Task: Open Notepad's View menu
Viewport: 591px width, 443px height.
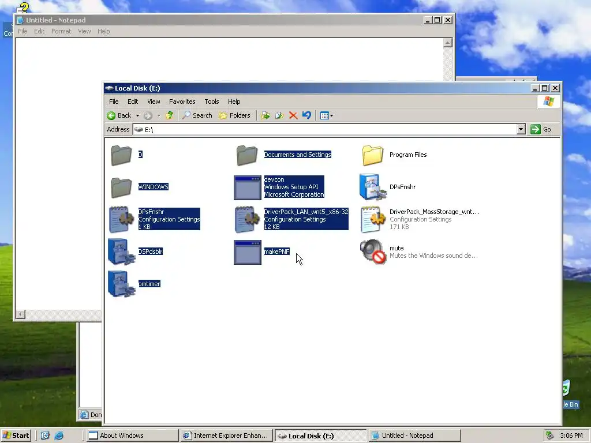Action: [x=84, y=31]
